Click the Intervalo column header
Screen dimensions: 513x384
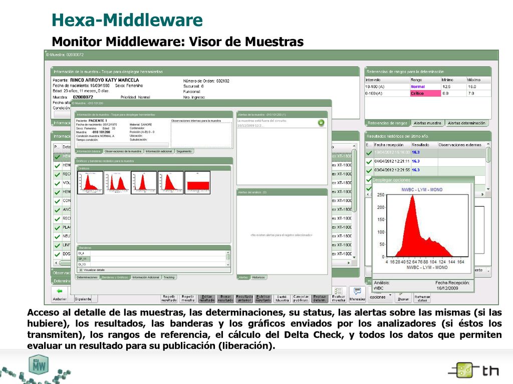387,80
